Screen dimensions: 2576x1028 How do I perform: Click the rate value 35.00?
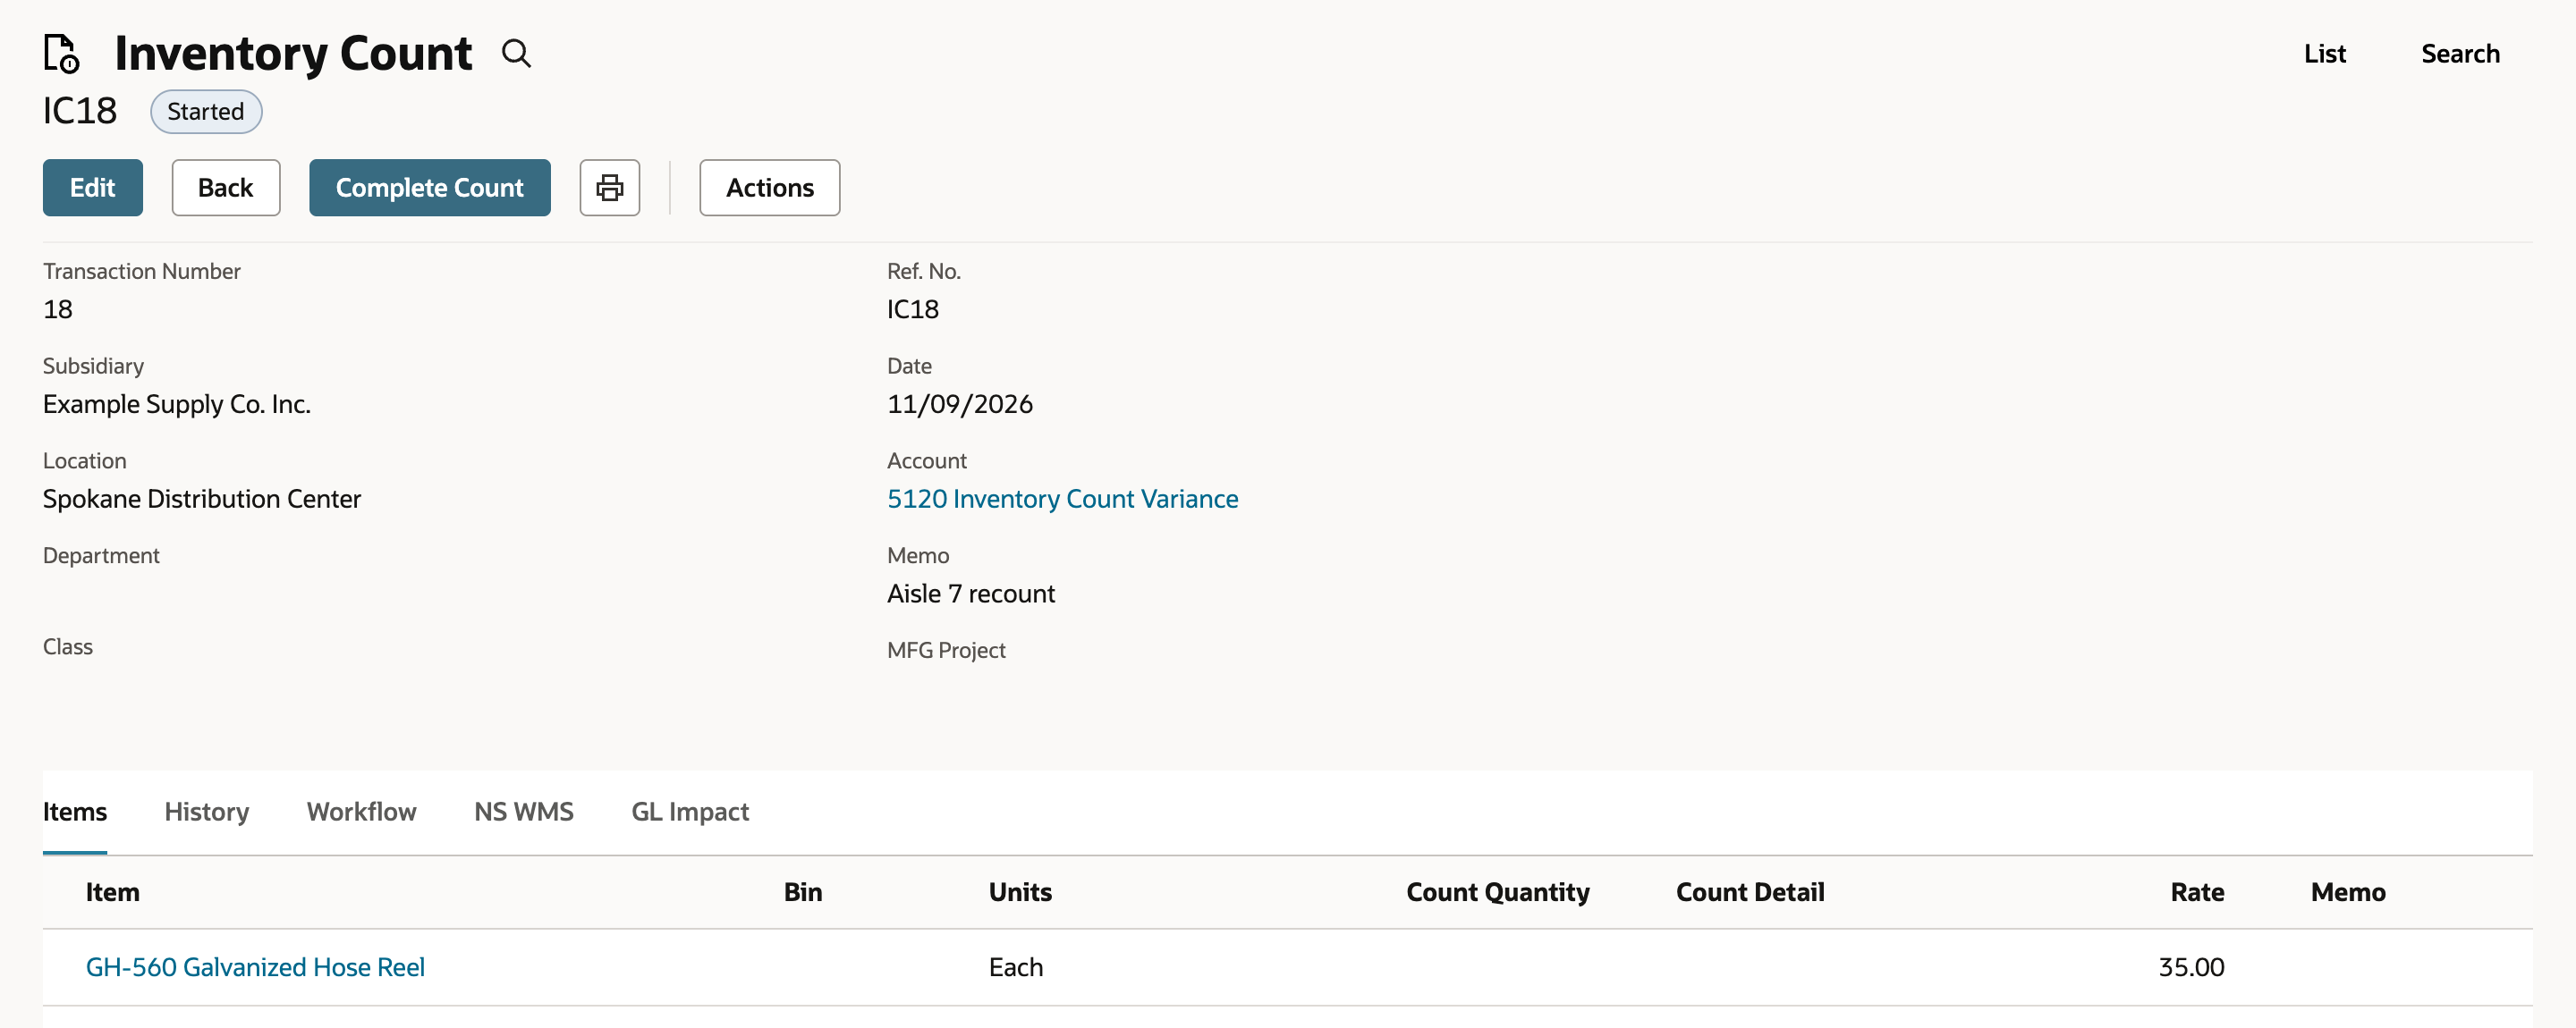[x=2191, y=967]
